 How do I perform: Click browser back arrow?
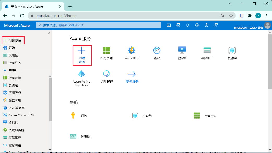[x=5, y=16]
